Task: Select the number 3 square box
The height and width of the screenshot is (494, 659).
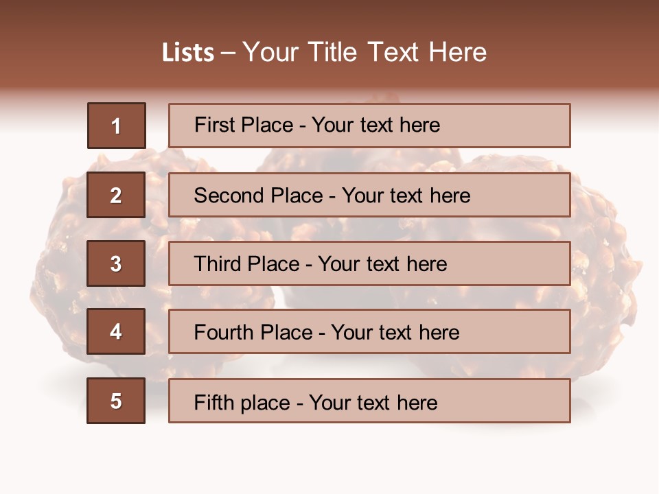Action: (x=116, y=263)
